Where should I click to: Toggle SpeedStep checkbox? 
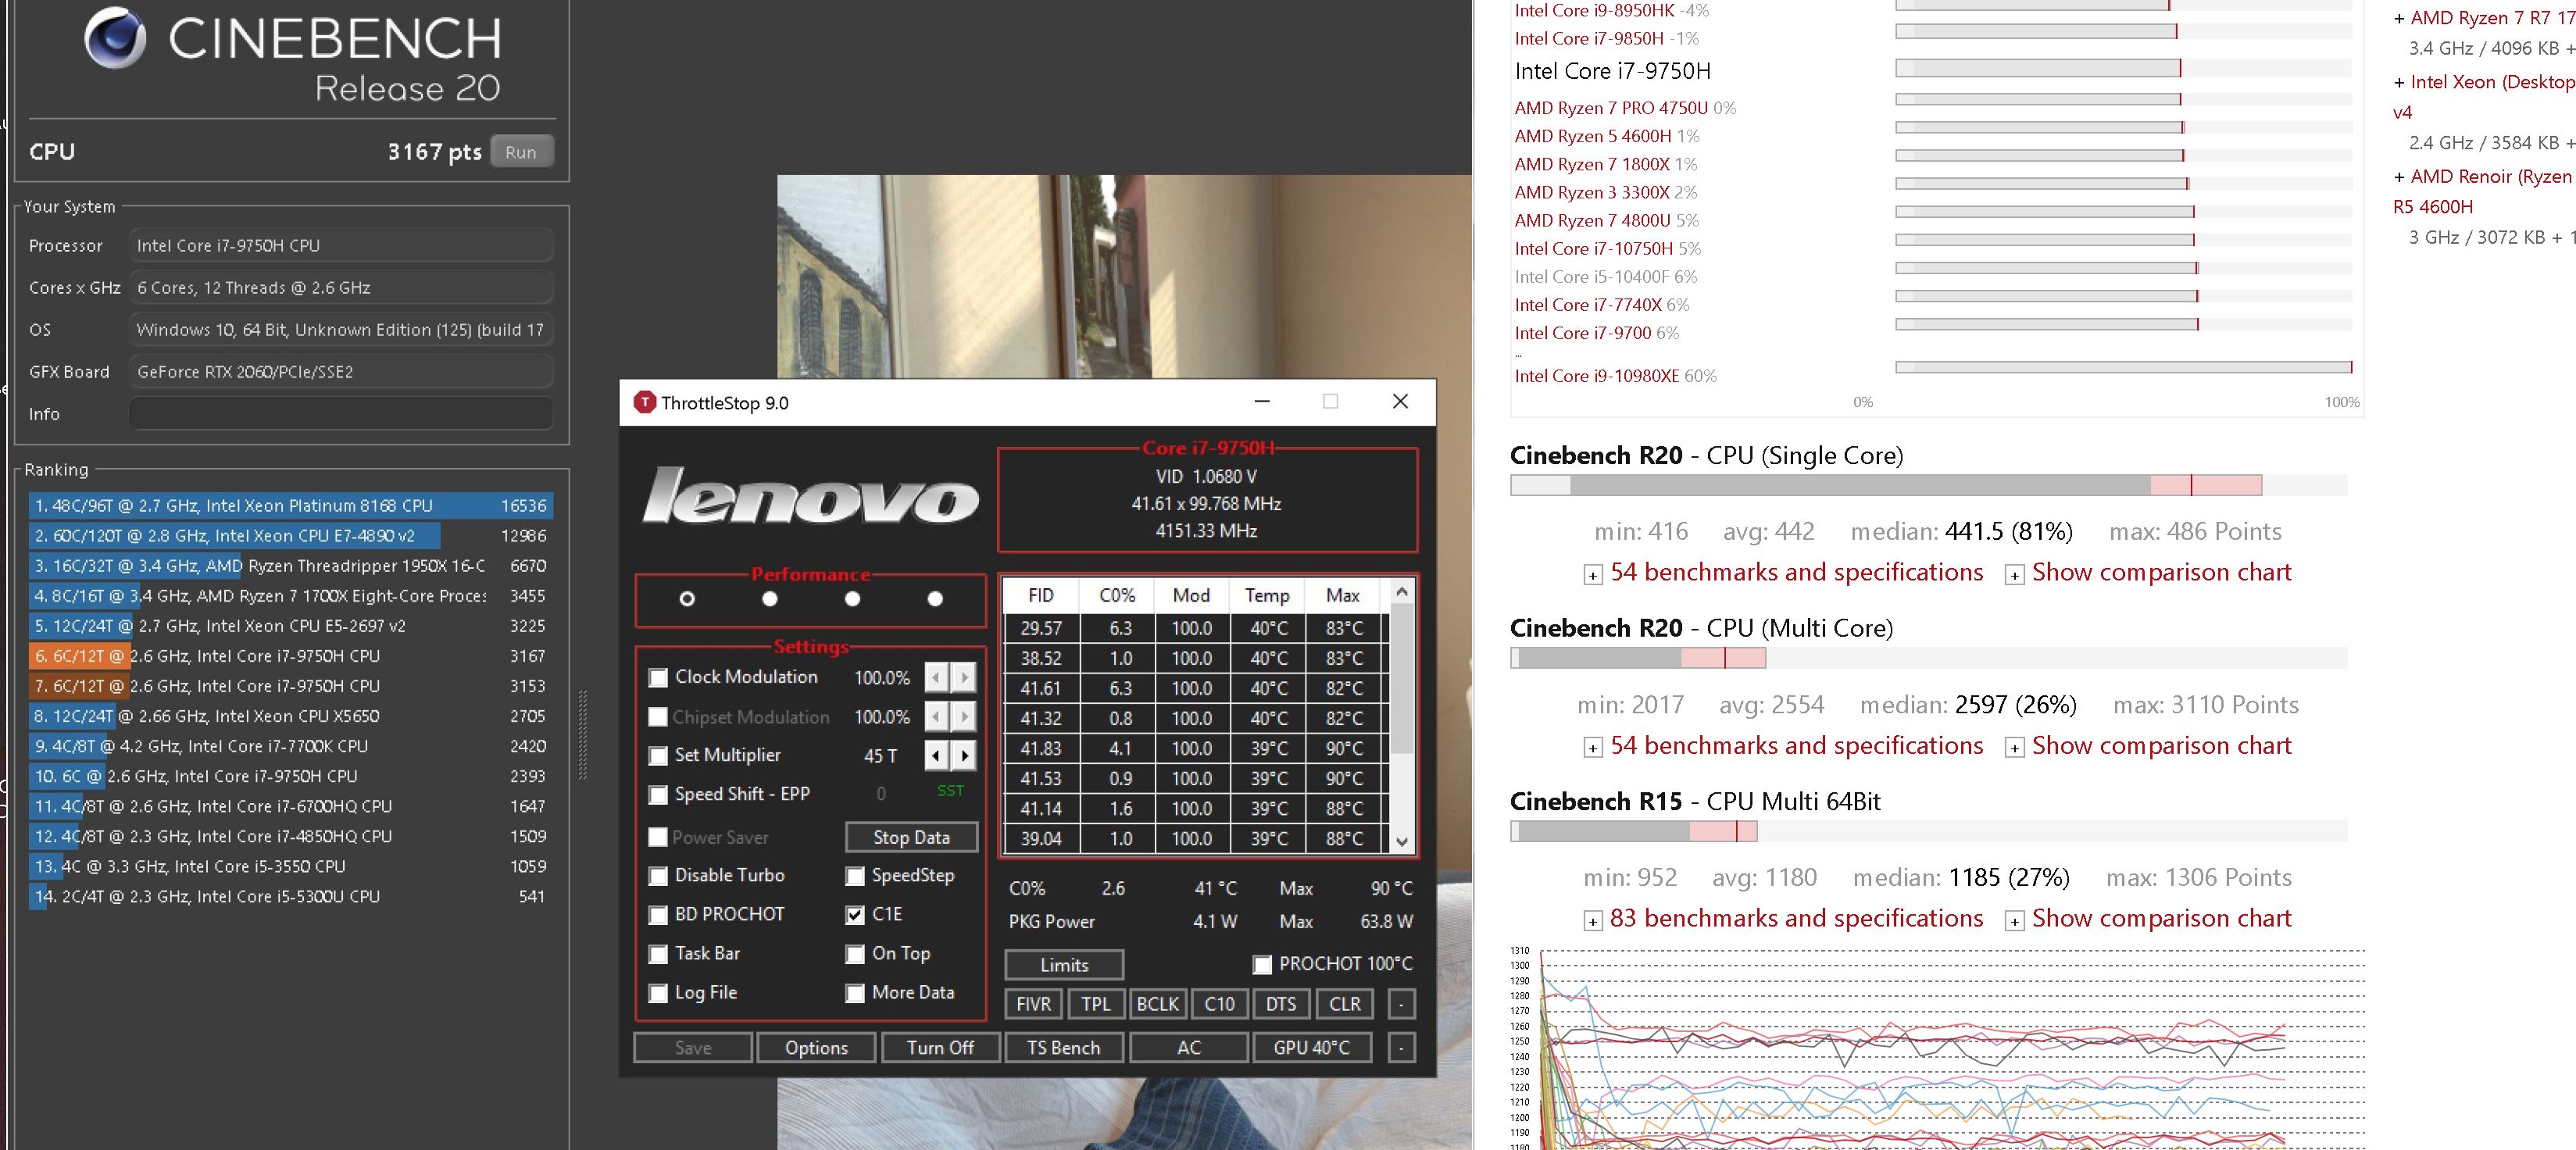click(855, 876)
